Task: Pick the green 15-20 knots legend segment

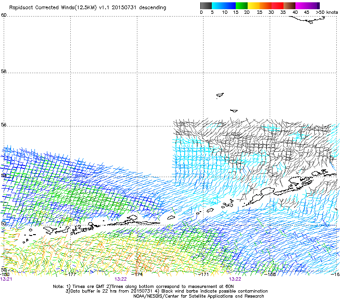Action: [242, 6]
